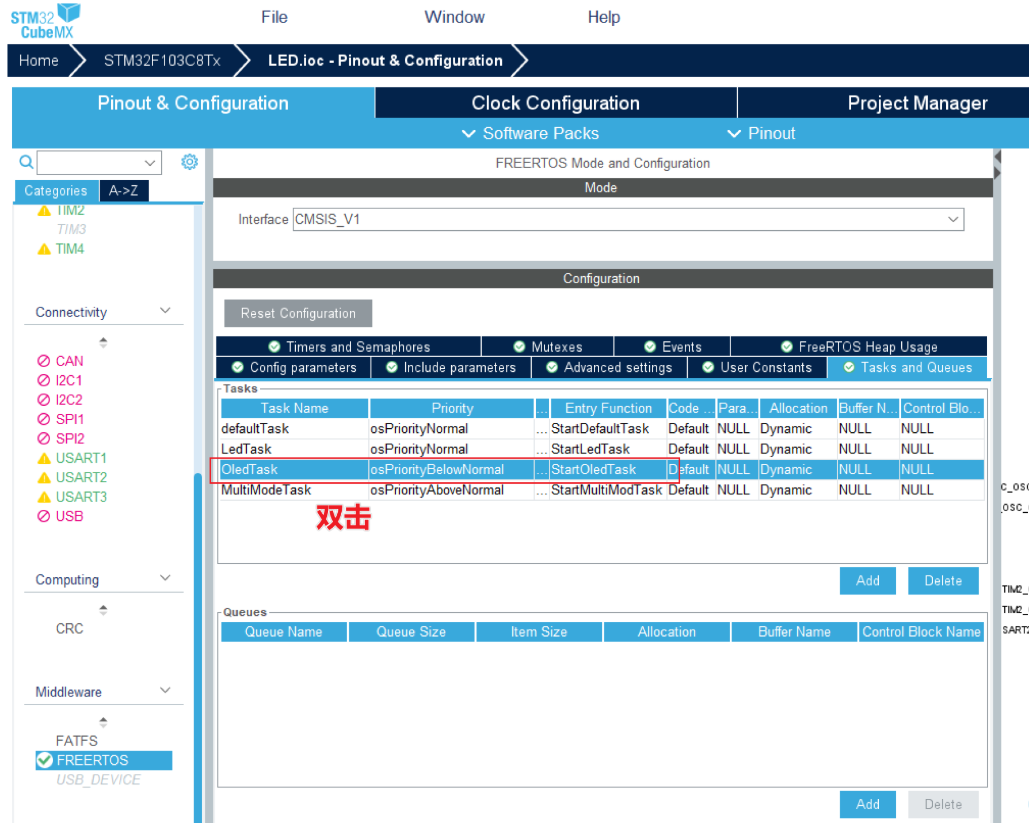Click the check icon on Timers and Semaphores tab
Viewport: 1029px width, 823px height.
point(275,346)
